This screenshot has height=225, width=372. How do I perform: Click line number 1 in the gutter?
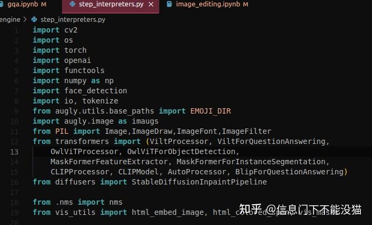pyautogui.click(x=17, y=30)
